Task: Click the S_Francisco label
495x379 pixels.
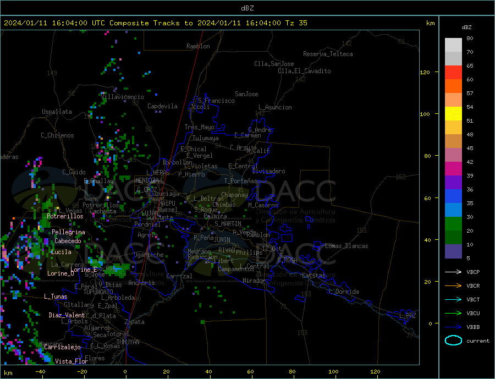Action: tap(216, 101)
